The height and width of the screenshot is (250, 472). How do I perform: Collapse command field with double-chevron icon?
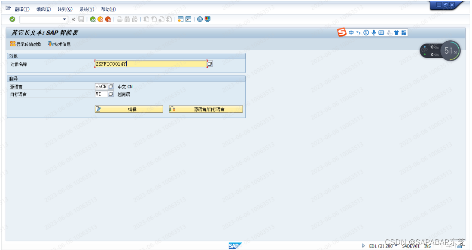pos(73,19)
